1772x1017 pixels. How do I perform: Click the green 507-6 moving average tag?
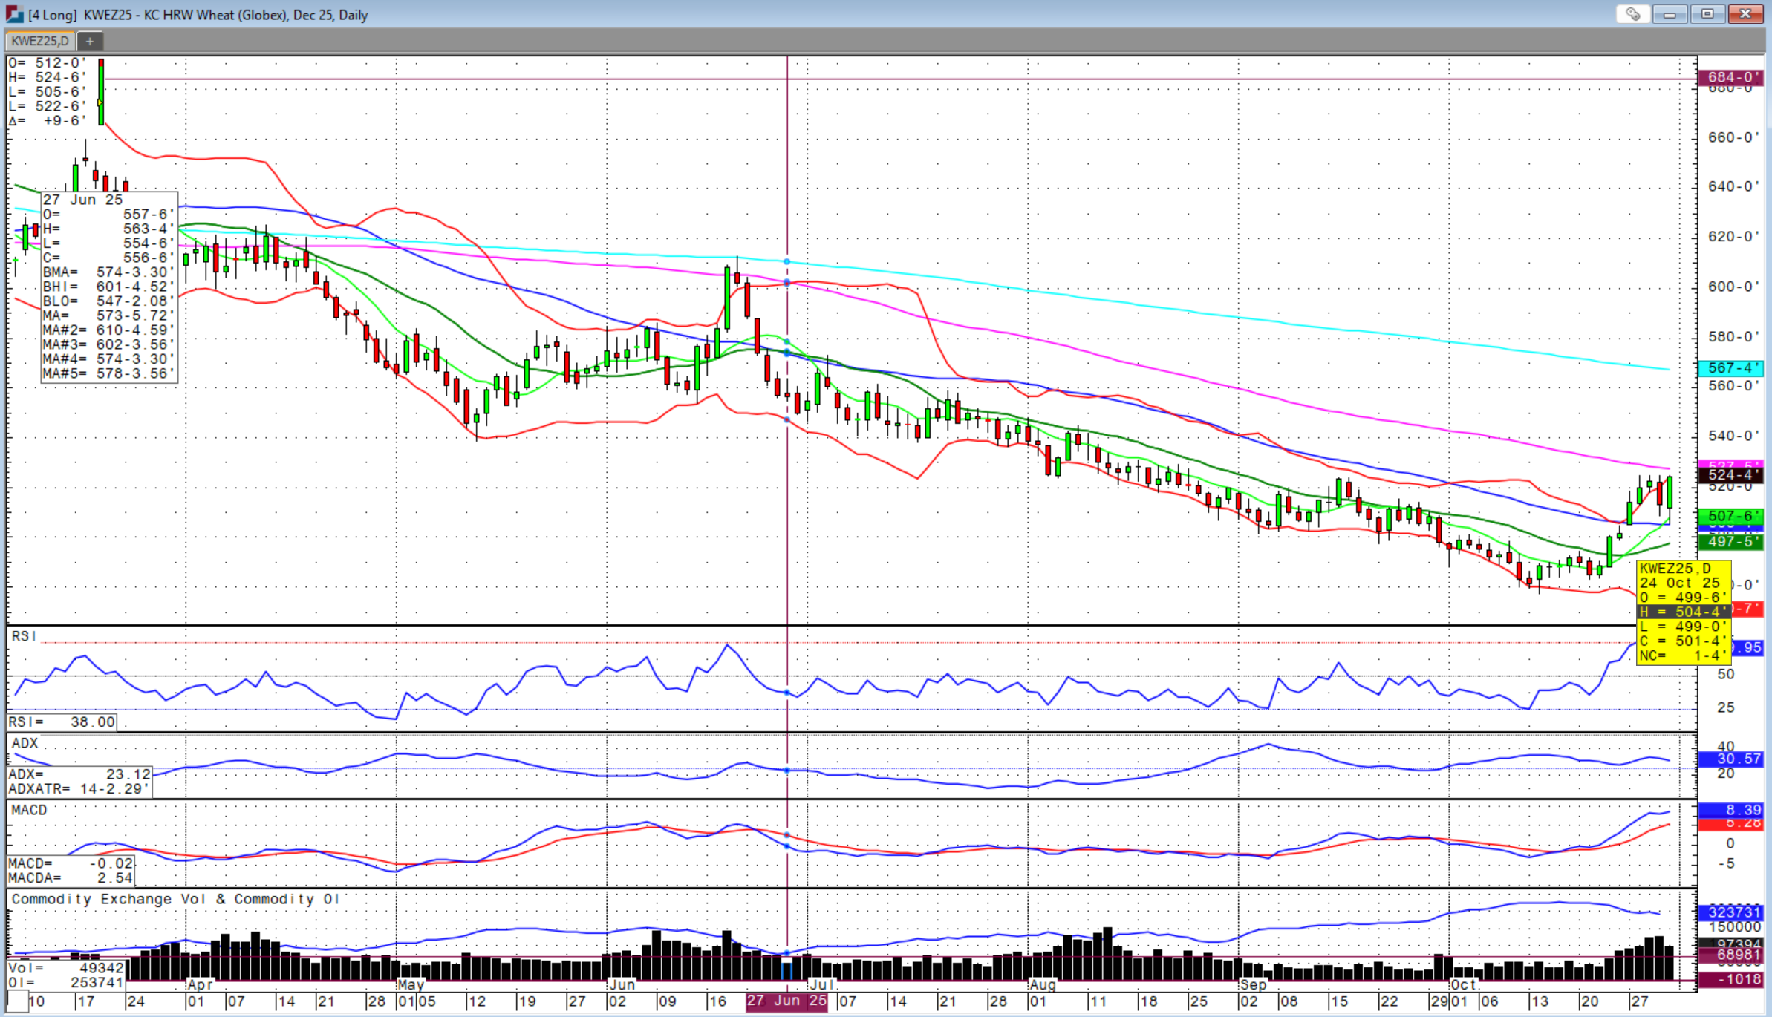pyautogui.click(x=1730, y=516)
